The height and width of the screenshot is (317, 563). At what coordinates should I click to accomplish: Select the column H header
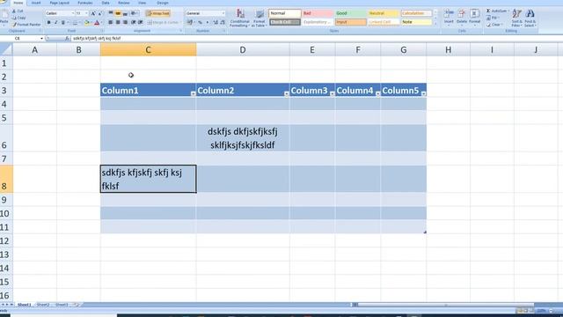pyautogui.click(x=448, y=49)
